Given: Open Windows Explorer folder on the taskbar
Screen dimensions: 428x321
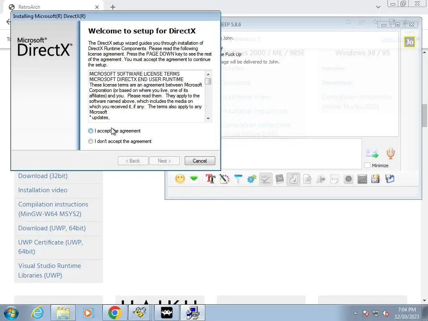Looking at the screenshot, I should point(63,313).
